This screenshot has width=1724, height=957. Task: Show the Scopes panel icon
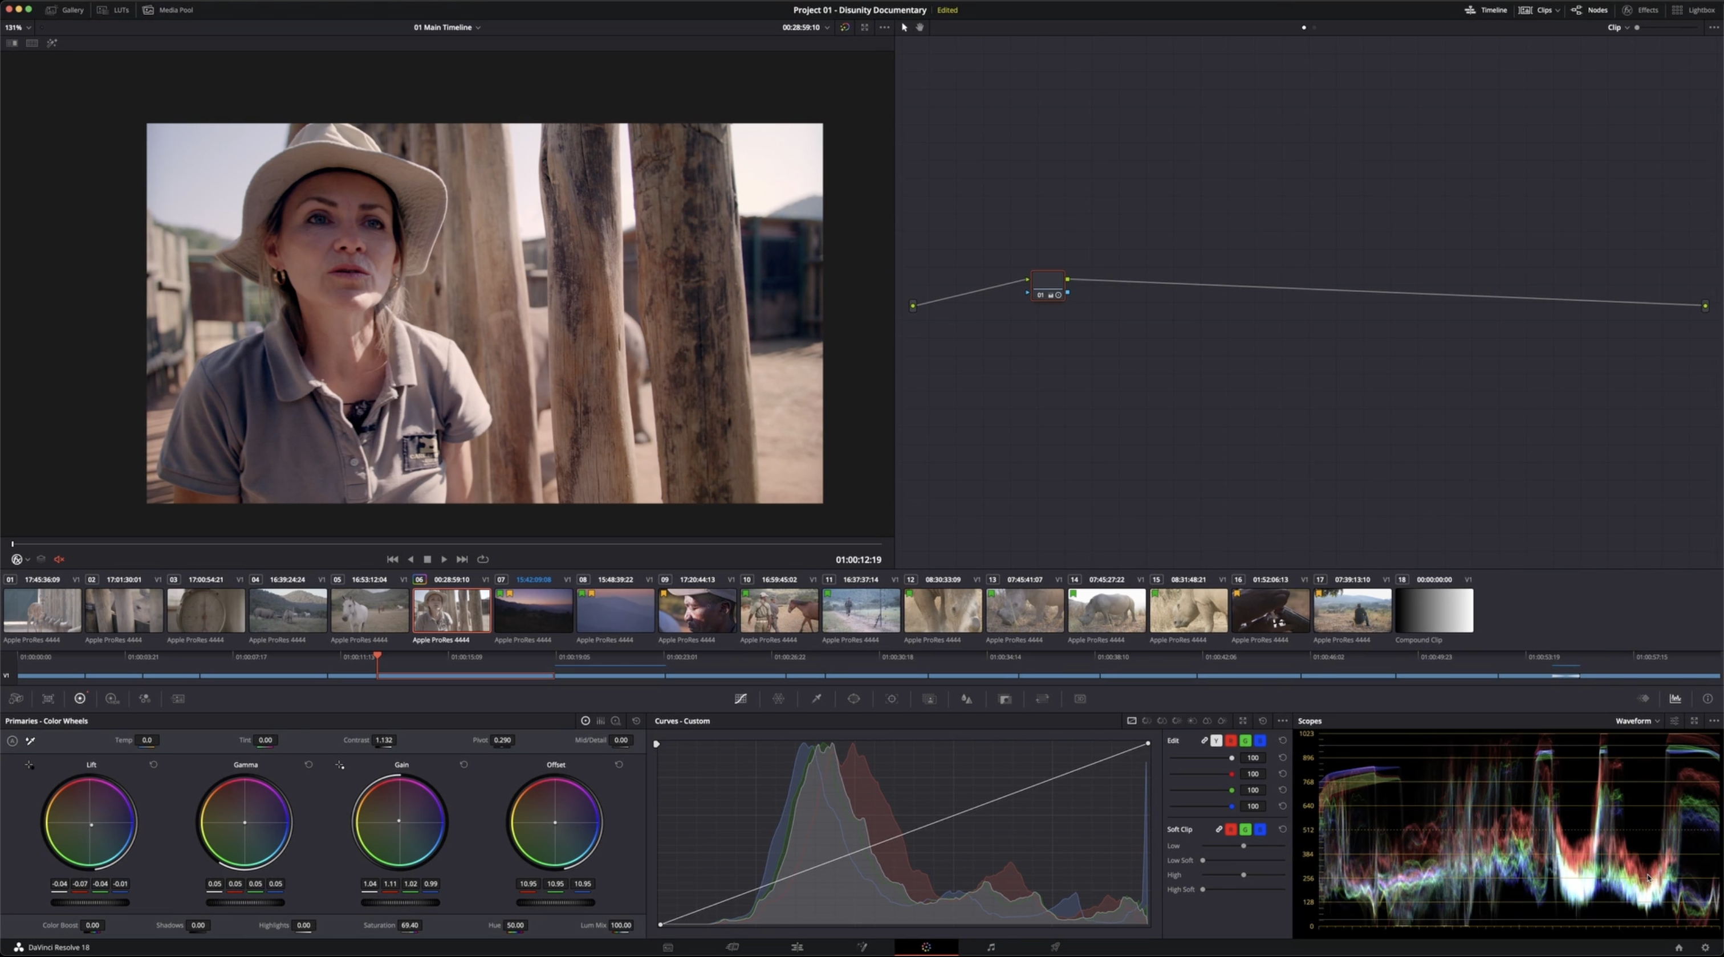[x=1675, y=699]
